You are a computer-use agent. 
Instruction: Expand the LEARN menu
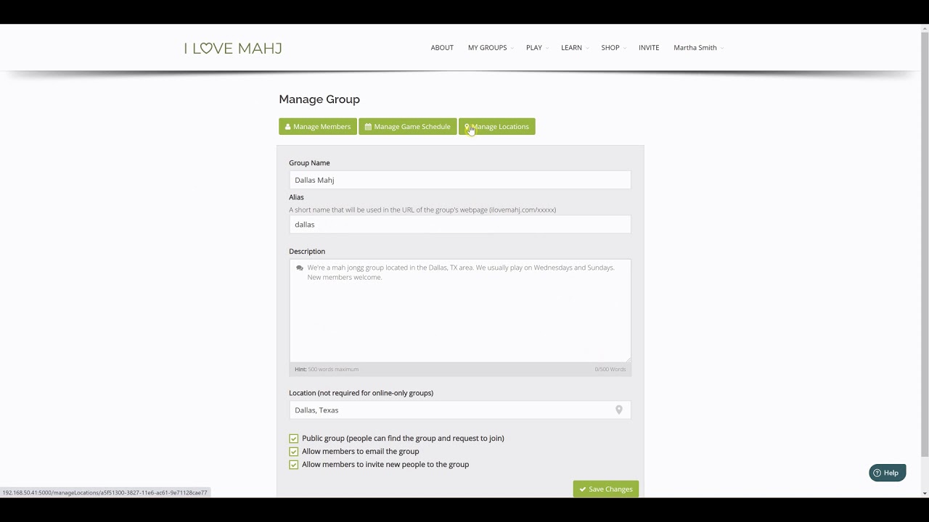[x=574, y=48]
